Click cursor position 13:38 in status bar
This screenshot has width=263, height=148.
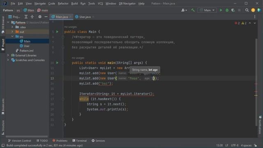(x=219, y=145)
